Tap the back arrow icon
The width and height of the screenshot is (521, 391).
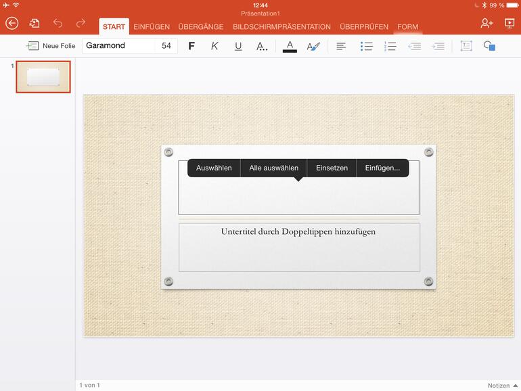pyautogui.click(x=12, y=24)
